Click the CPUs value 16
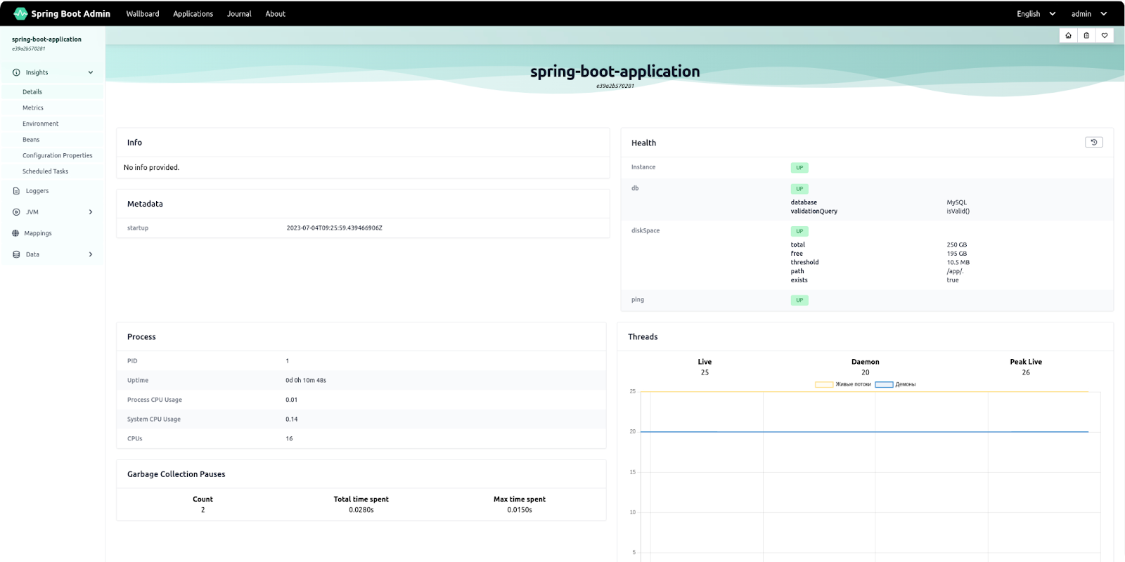The image size is (1125, 562). pyautogui.click(x=289, y=438)
